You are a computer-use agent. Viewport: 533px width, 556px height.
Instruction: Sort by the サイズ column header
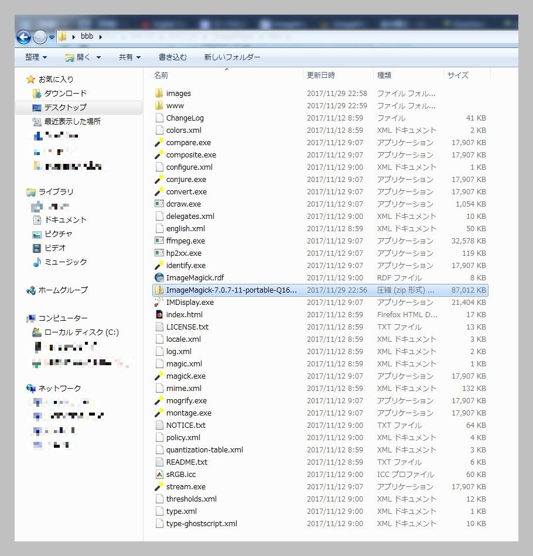point(458,75)
